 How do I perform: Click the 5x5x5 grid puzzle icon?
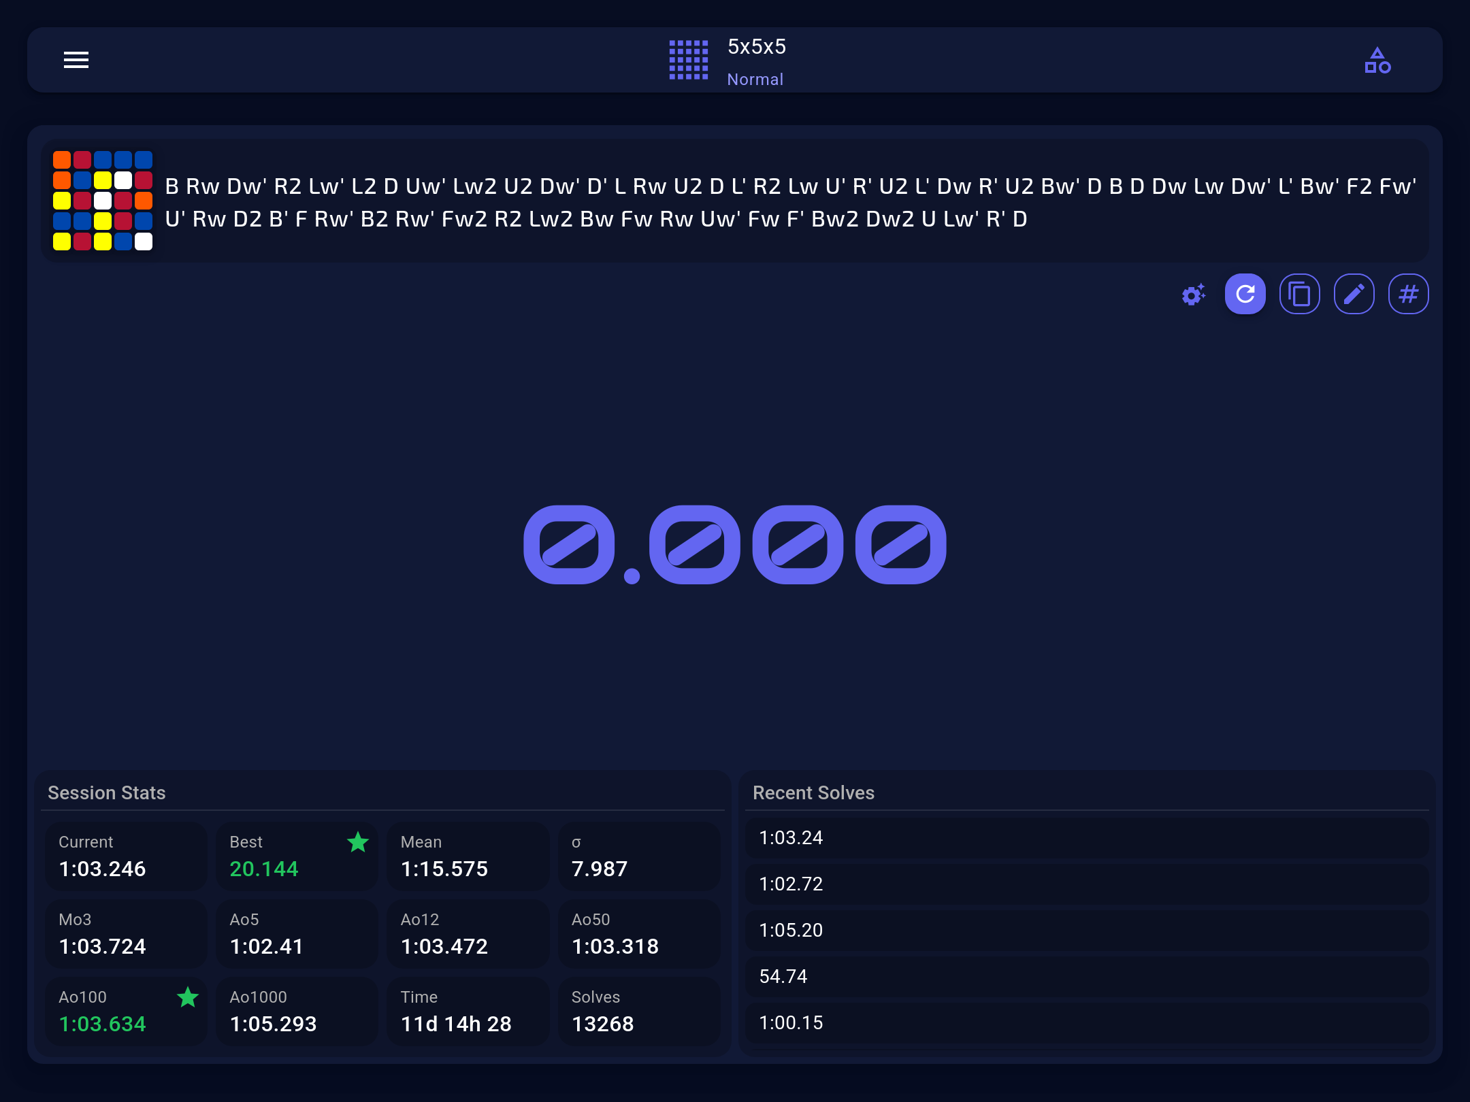[688, 60]
